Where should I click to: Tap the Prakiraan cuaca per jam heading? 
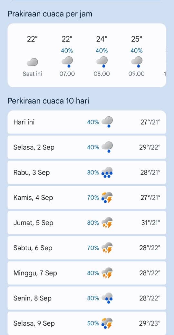tap(50, 14)
